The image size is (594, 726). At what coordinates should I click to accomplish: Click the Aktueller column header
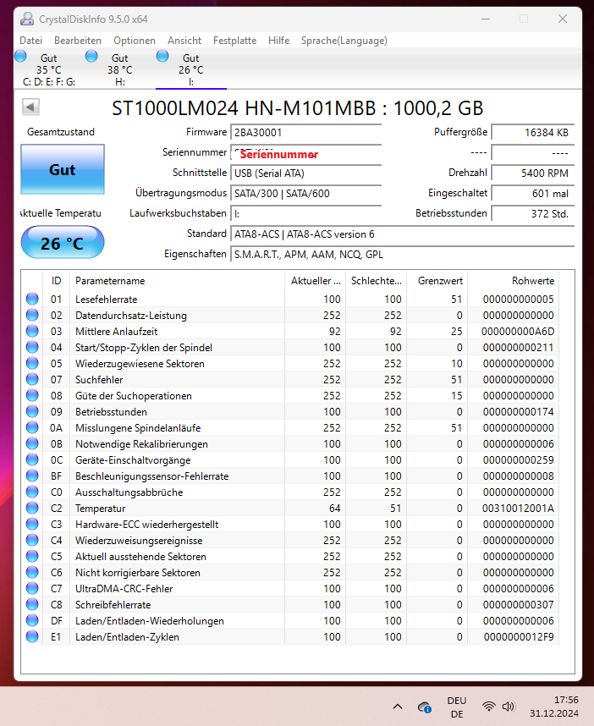[x=315, y=281]
